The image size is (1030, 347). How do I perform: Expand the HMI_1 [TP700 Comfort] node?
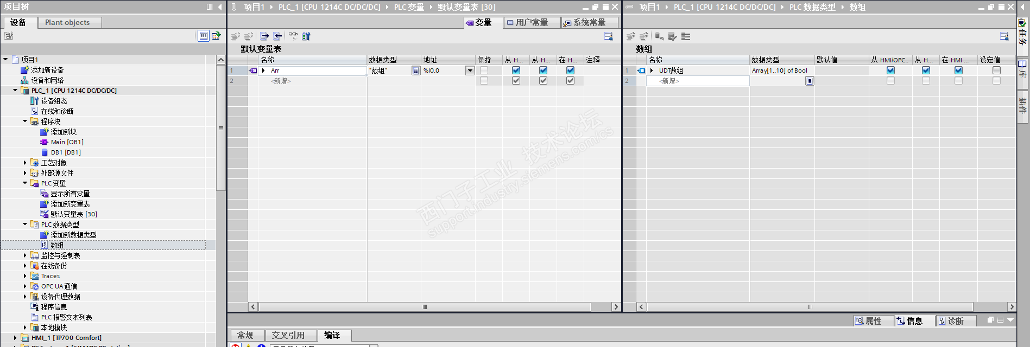pos(15,338)
